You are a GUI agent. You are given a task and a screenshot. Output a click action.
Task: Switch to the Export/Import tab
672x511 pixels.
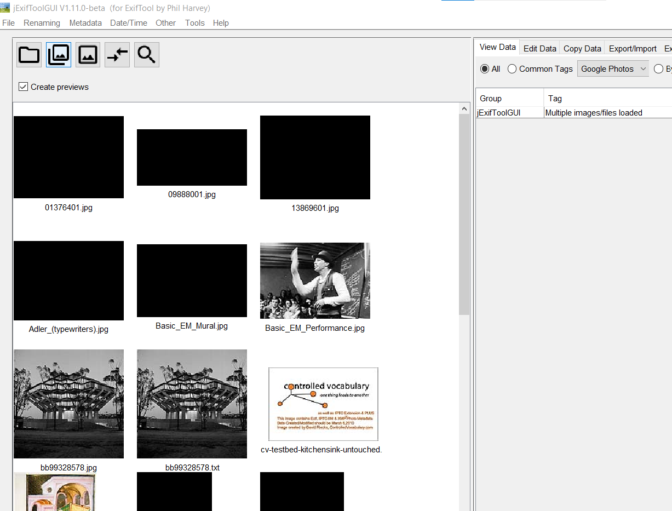point(633,48)
